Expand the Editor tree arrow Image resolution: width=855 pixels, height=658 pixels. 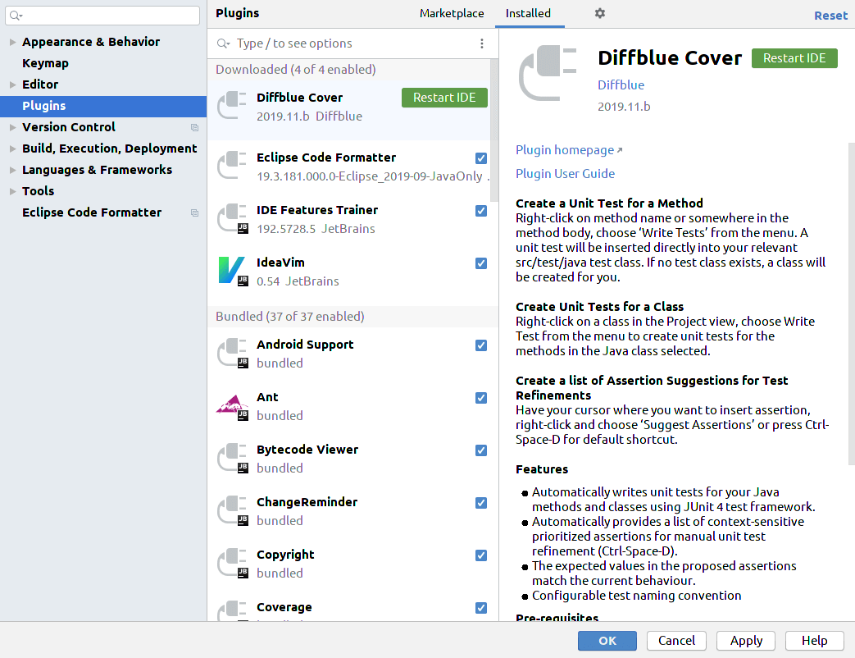click(12, 85)
